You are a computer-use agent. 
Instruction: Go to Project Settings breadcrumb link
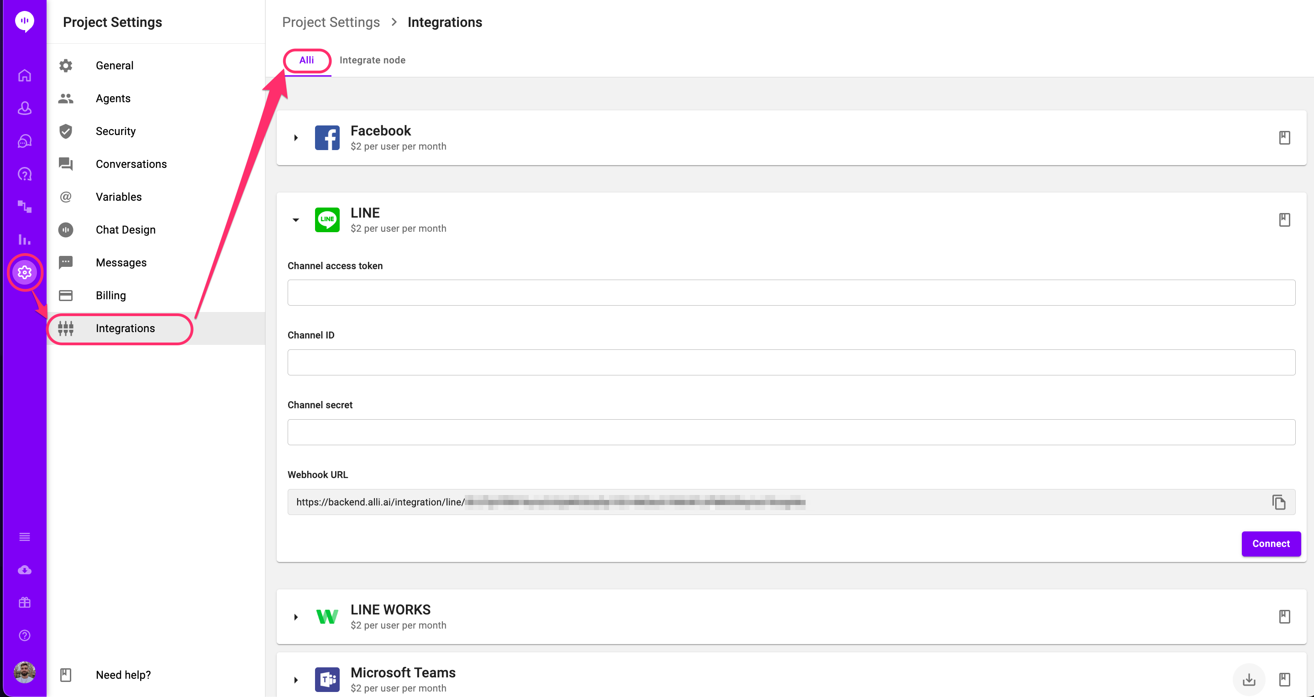pyautogui.click(x=331, y=22)
